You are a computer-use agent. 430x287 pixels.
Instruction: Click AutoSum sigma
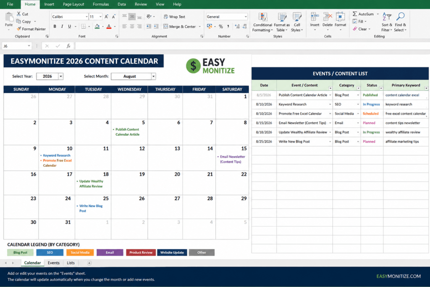click(354, 14)
